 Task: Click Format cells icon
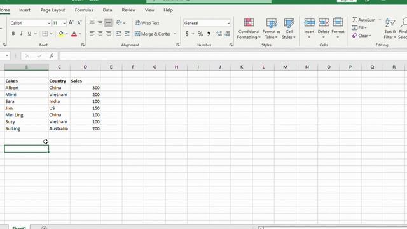pyautogui.click(x=338, y=23)
